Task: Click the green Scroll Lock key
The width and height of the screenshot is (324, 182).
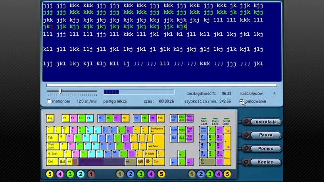Action: pos(182,118)
